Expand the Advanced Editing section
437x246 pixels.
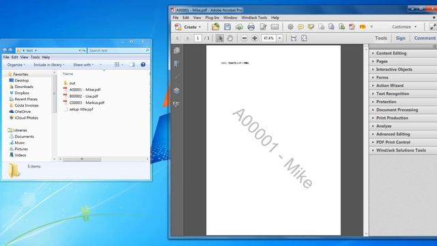[x=404, y=134]
